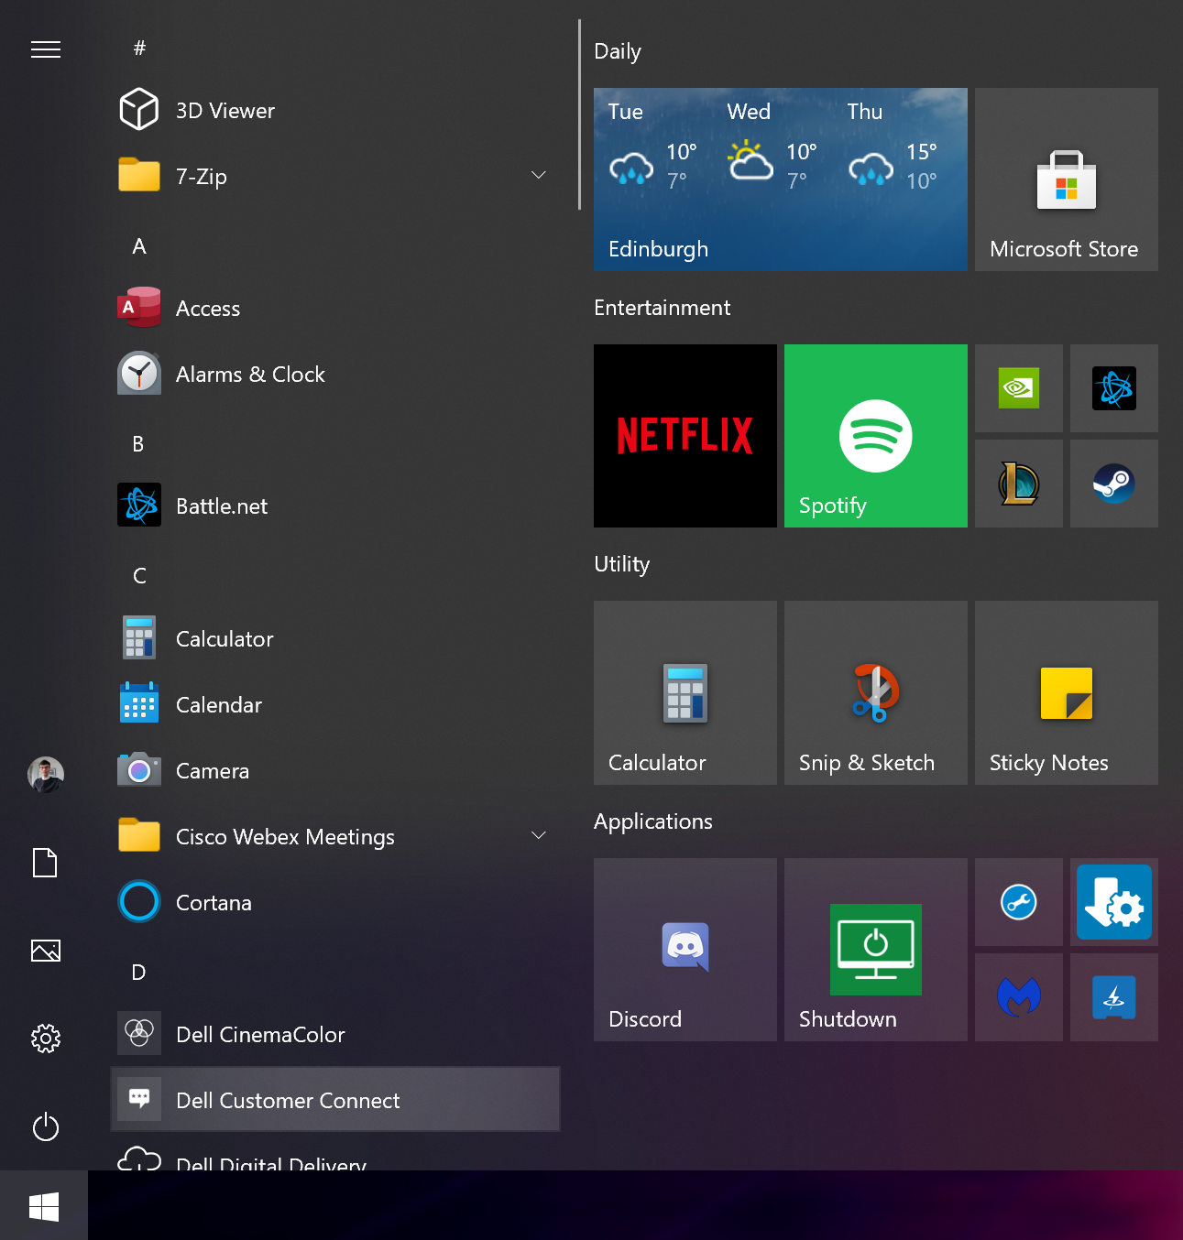Open Calculator in the app list
The width and height of the screenshot is (1183, 1240).
(x=335, y=638)
